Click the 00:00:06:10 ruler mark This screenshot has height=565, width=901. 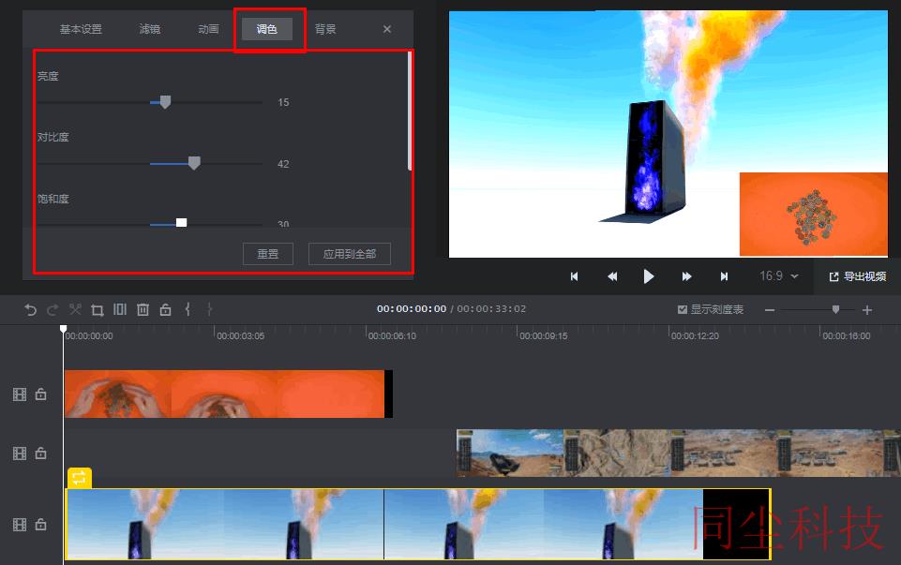click(392, 335)
